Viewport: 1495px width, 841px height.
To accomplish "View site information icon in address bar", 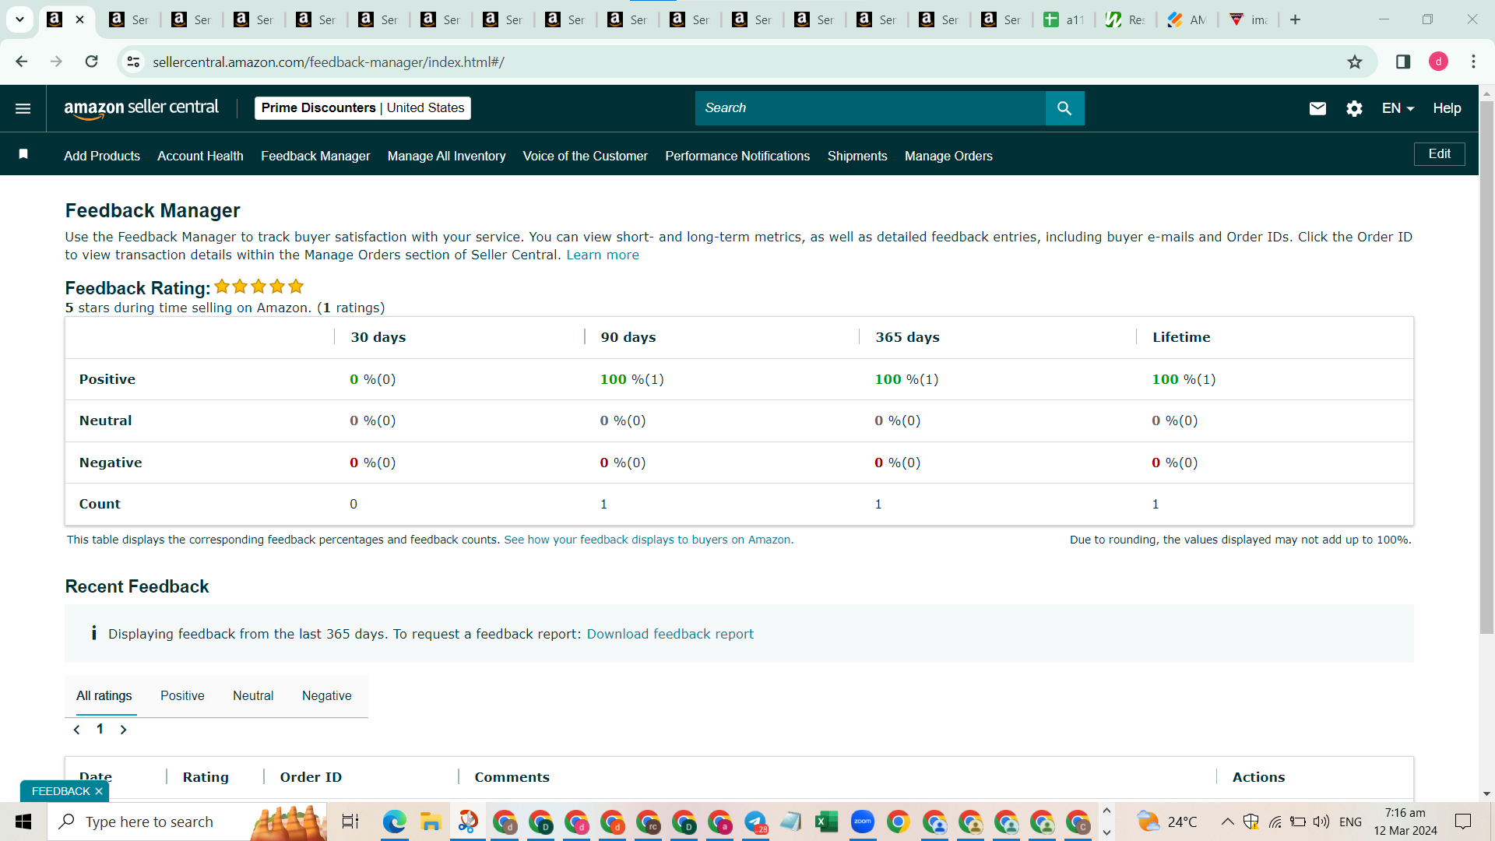I will (x=133, y=62).
